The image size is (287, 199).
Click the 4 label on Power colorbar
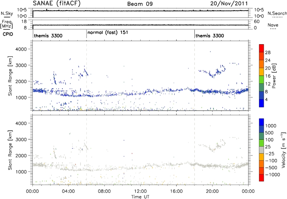[266, 99]
